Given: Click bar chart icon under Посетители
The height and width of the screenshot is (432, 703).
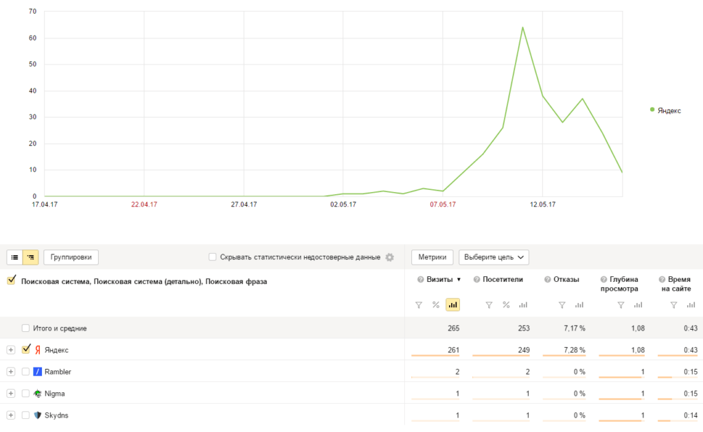Looking at the screenshot, I should click(x=523, y=304).
